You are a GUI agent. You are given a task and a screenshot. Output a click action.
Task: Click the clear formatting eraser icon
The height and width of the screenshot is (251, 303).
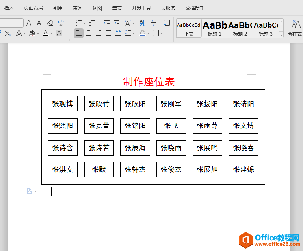(x=50, y=23)
